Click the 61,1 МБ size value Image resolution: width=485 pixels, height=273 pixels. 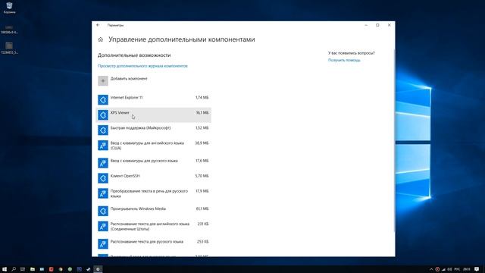202,209
